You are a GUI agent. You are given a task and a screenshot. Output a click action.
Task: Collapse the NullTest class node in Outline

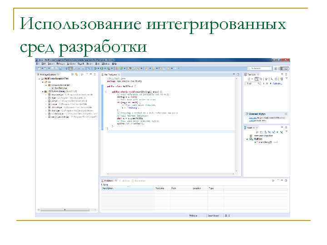(248, 139)
